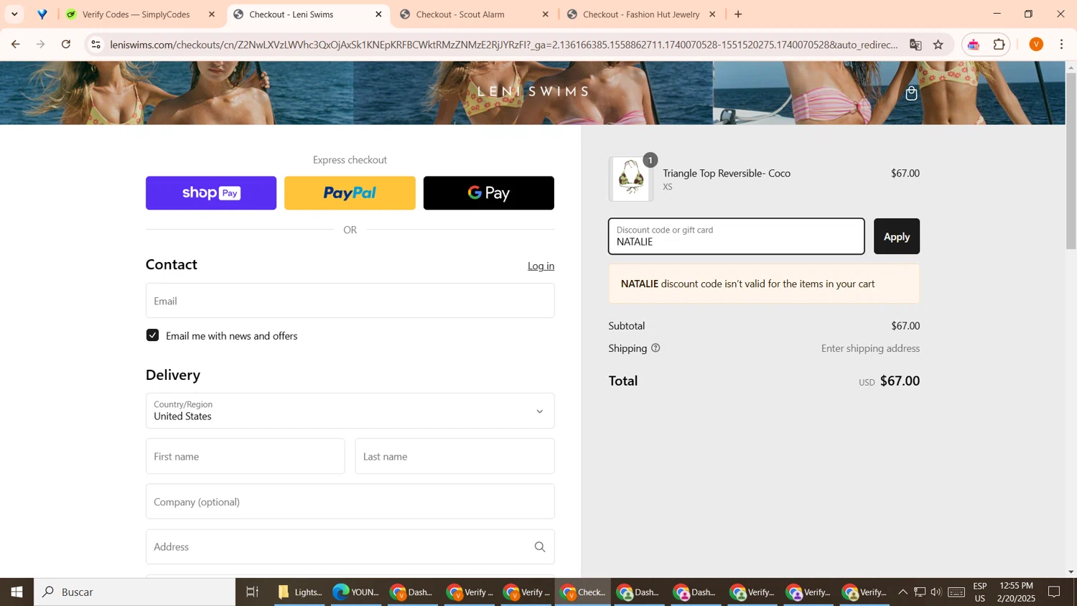The width and height of the screenshot is (1077, 606).
Task: Open the shopping bag cart icon
Action: (x=911, y=93)
